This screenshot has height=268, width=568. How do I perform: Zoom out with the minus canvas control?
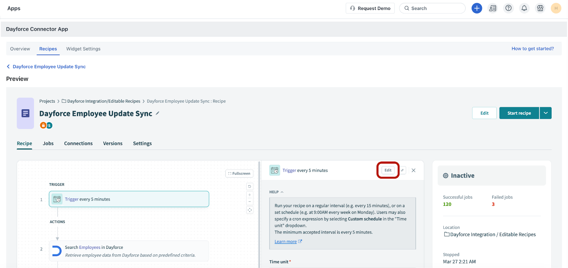[x=250, y=202]
